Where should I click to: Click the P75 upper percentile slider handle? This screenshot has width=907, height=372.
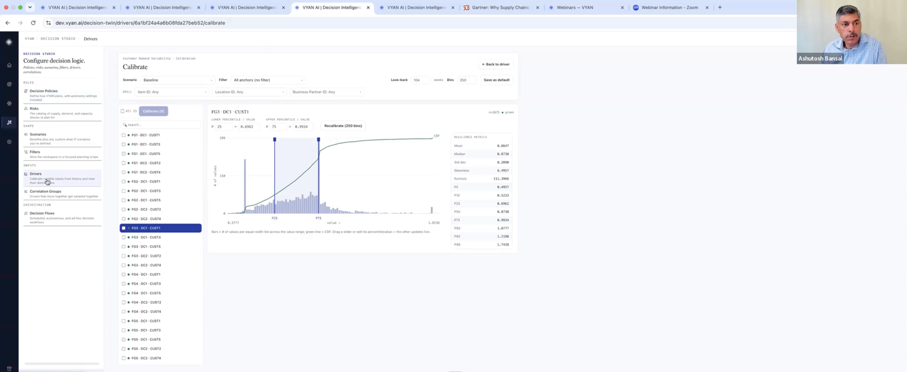pos(319,140)
